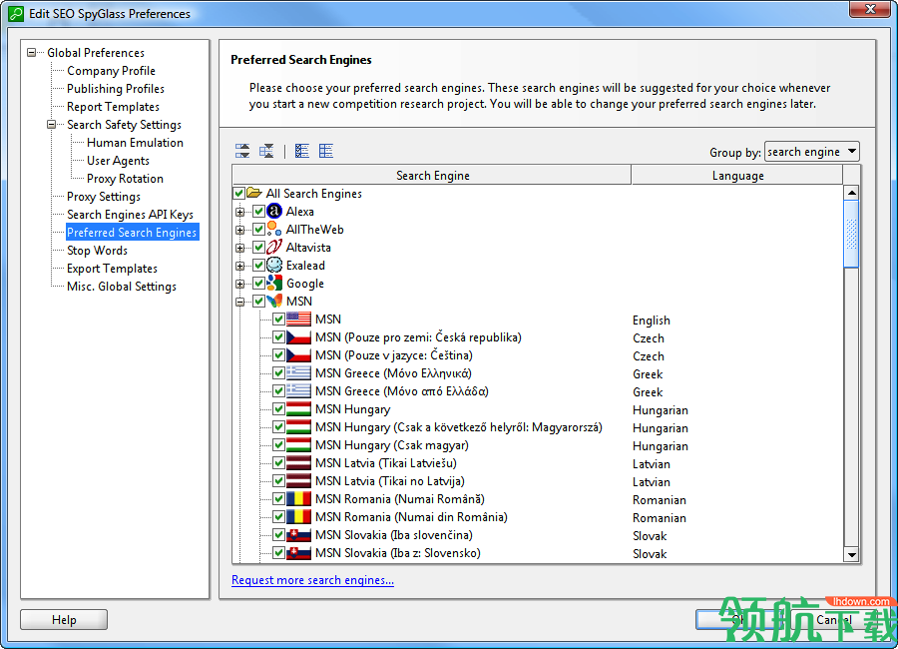This screenshot has width=898, height=649.
Task: Expand the Alexa tree node
Action: tap(240, 212)
